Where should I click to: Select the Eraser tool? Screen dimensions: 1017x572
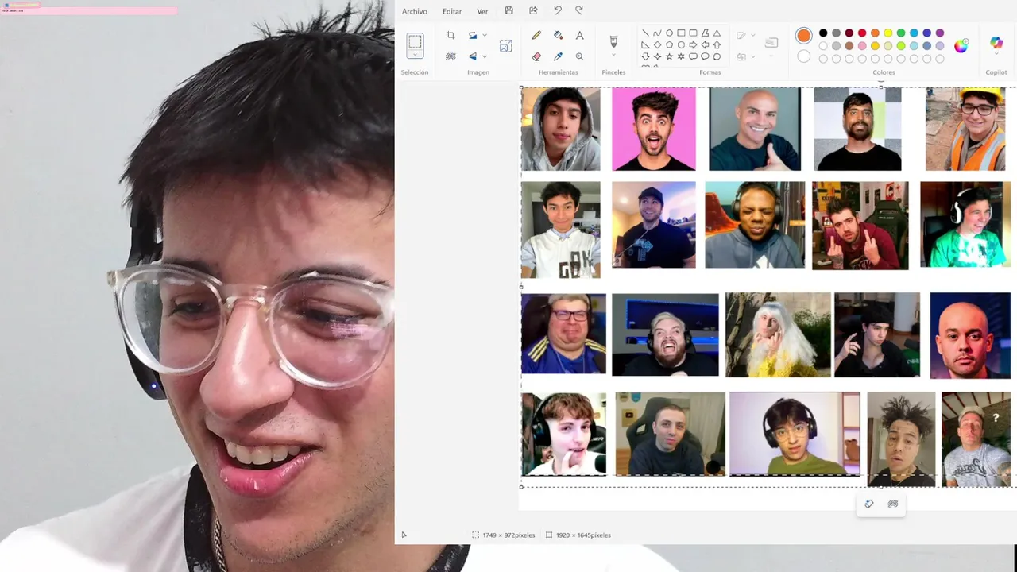coord(536,56)
